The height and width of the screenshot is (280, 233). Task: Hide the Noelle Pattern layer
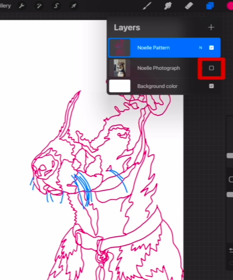click(211, 48)
